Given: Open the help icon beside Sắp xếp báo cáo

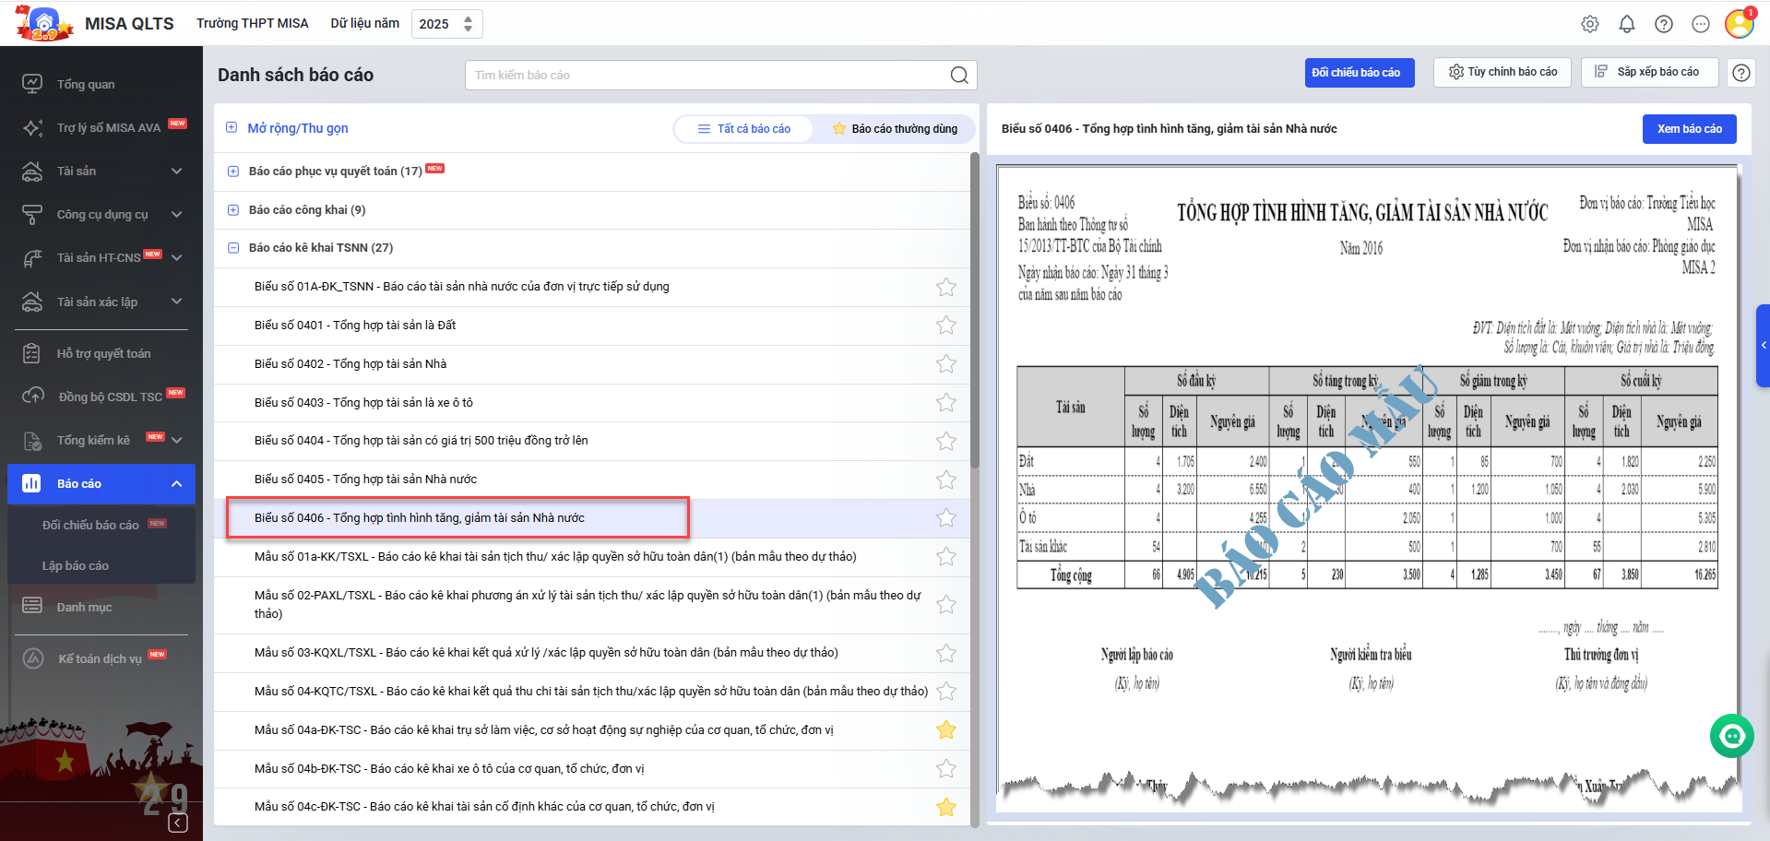Looking at the screenshot, I should [1740, 73].
